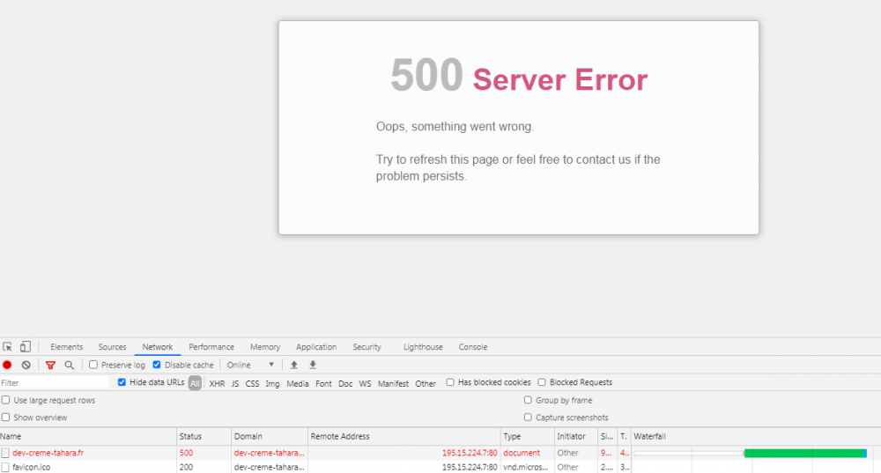Open network search magnifier icon

click(69, 366)
